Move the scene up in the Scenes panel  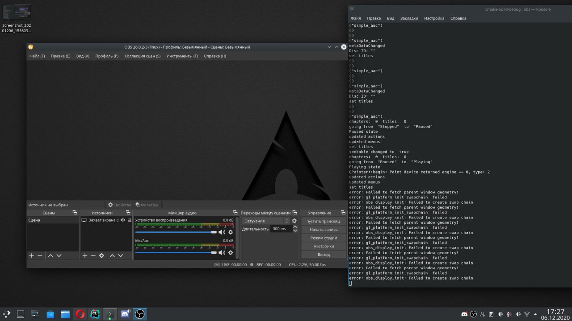50,255
